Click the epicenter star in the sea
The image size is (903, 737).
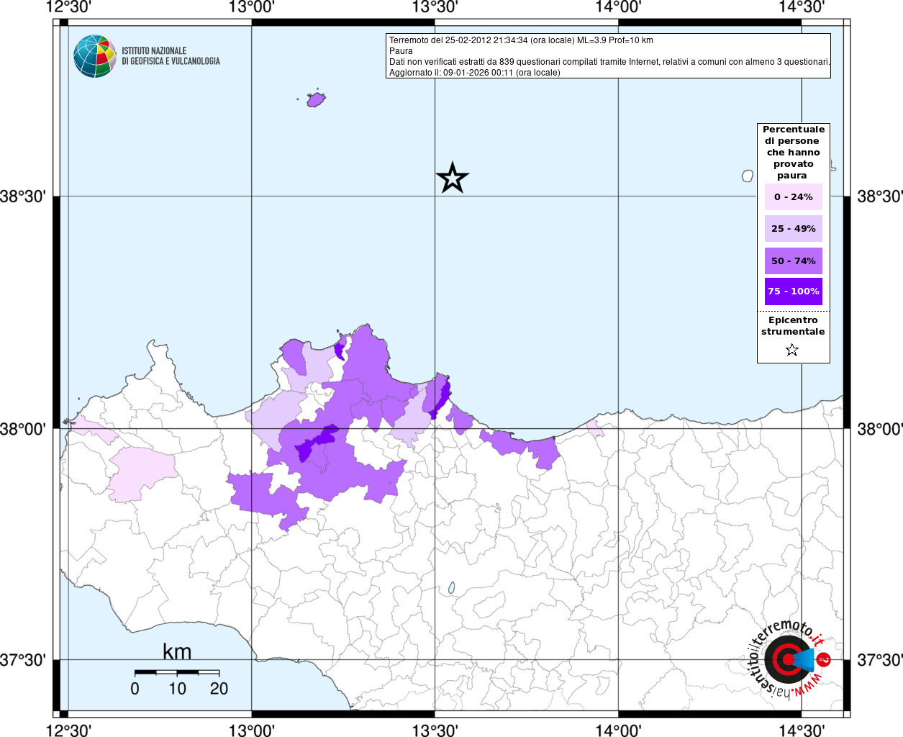[x=453, y=178]
